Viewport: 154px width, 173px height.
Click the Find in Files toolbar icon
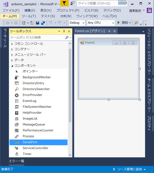tap(136, 23)
